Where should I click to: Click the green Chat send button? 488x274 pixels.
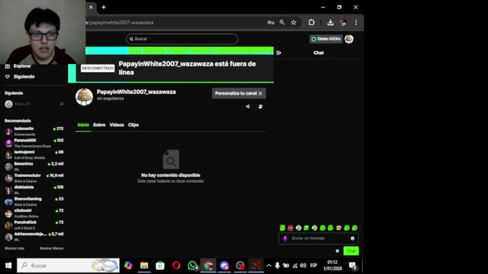click(x=351, y=251)
